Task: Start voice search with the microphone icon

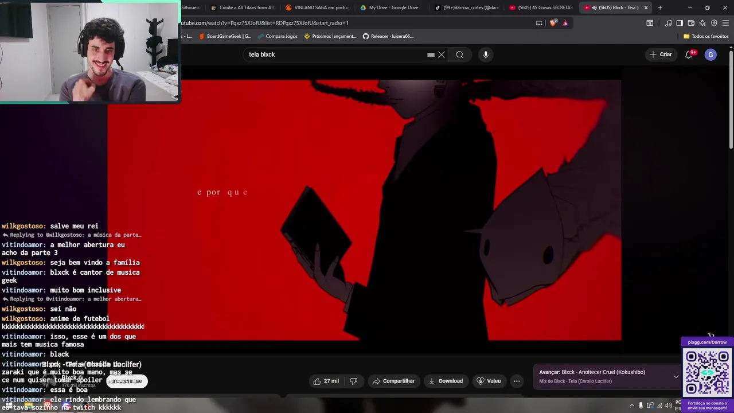Action: (486, 54)
